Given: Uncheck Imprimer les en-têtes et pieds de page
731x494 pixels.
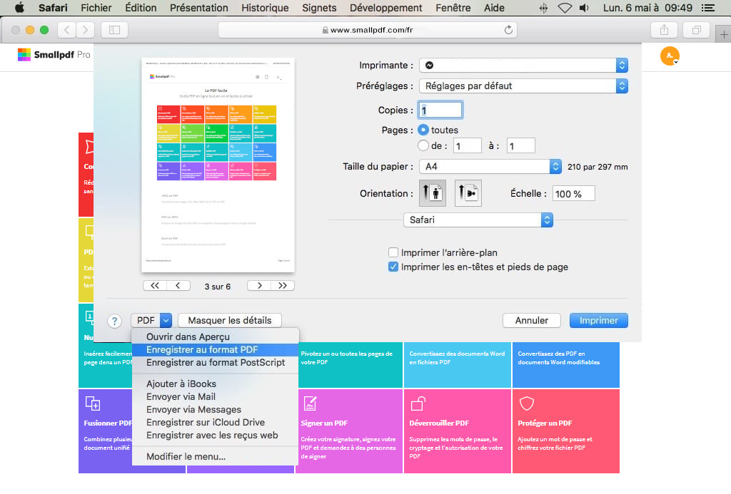Looking at the screenshot, I should click(393, 267).
